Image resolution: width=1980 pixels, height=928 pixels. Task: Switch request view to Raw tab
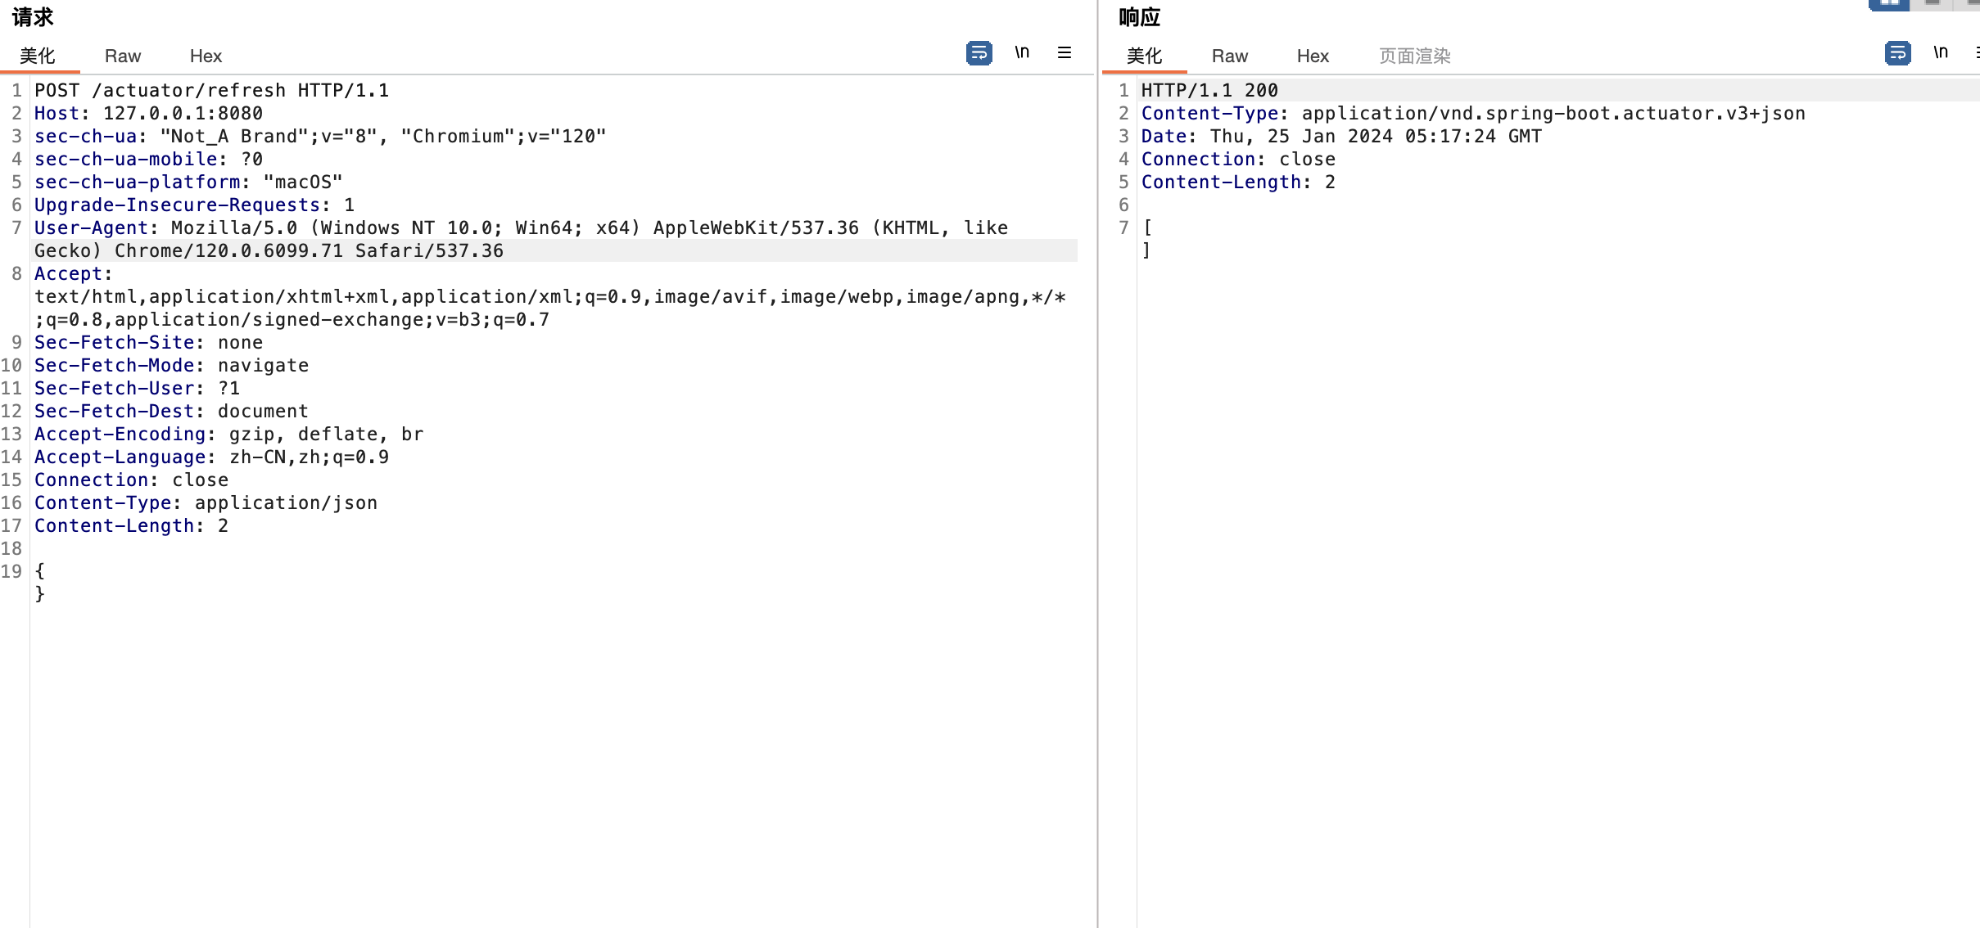[123, 56]
